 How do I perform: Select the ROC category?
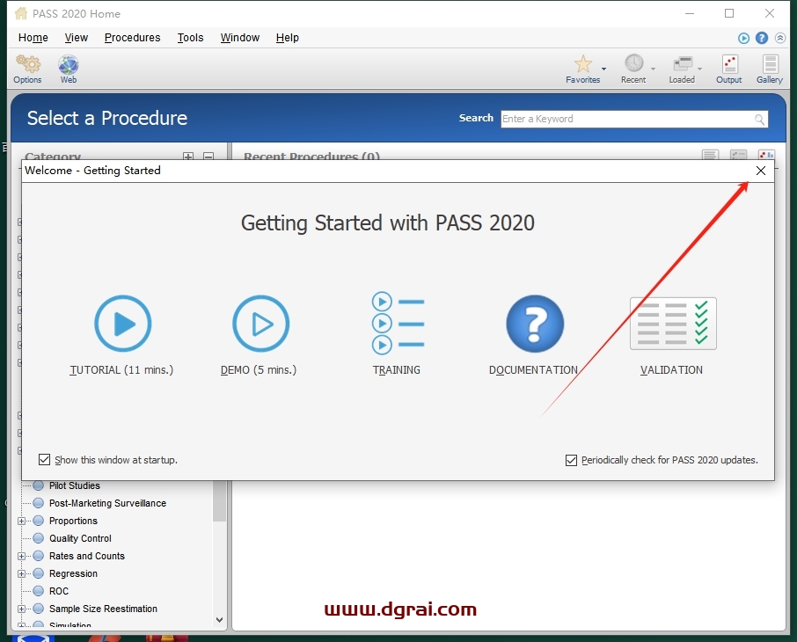(x=58, y=591)
